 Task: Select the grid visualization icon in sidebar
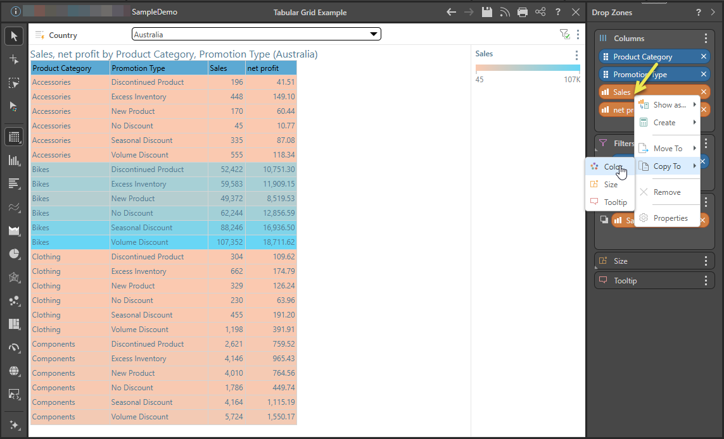14,137
